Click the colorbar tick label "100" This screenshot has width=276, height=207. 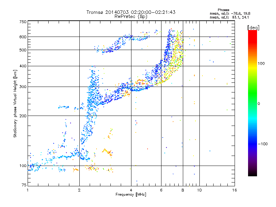pos(261,63)
